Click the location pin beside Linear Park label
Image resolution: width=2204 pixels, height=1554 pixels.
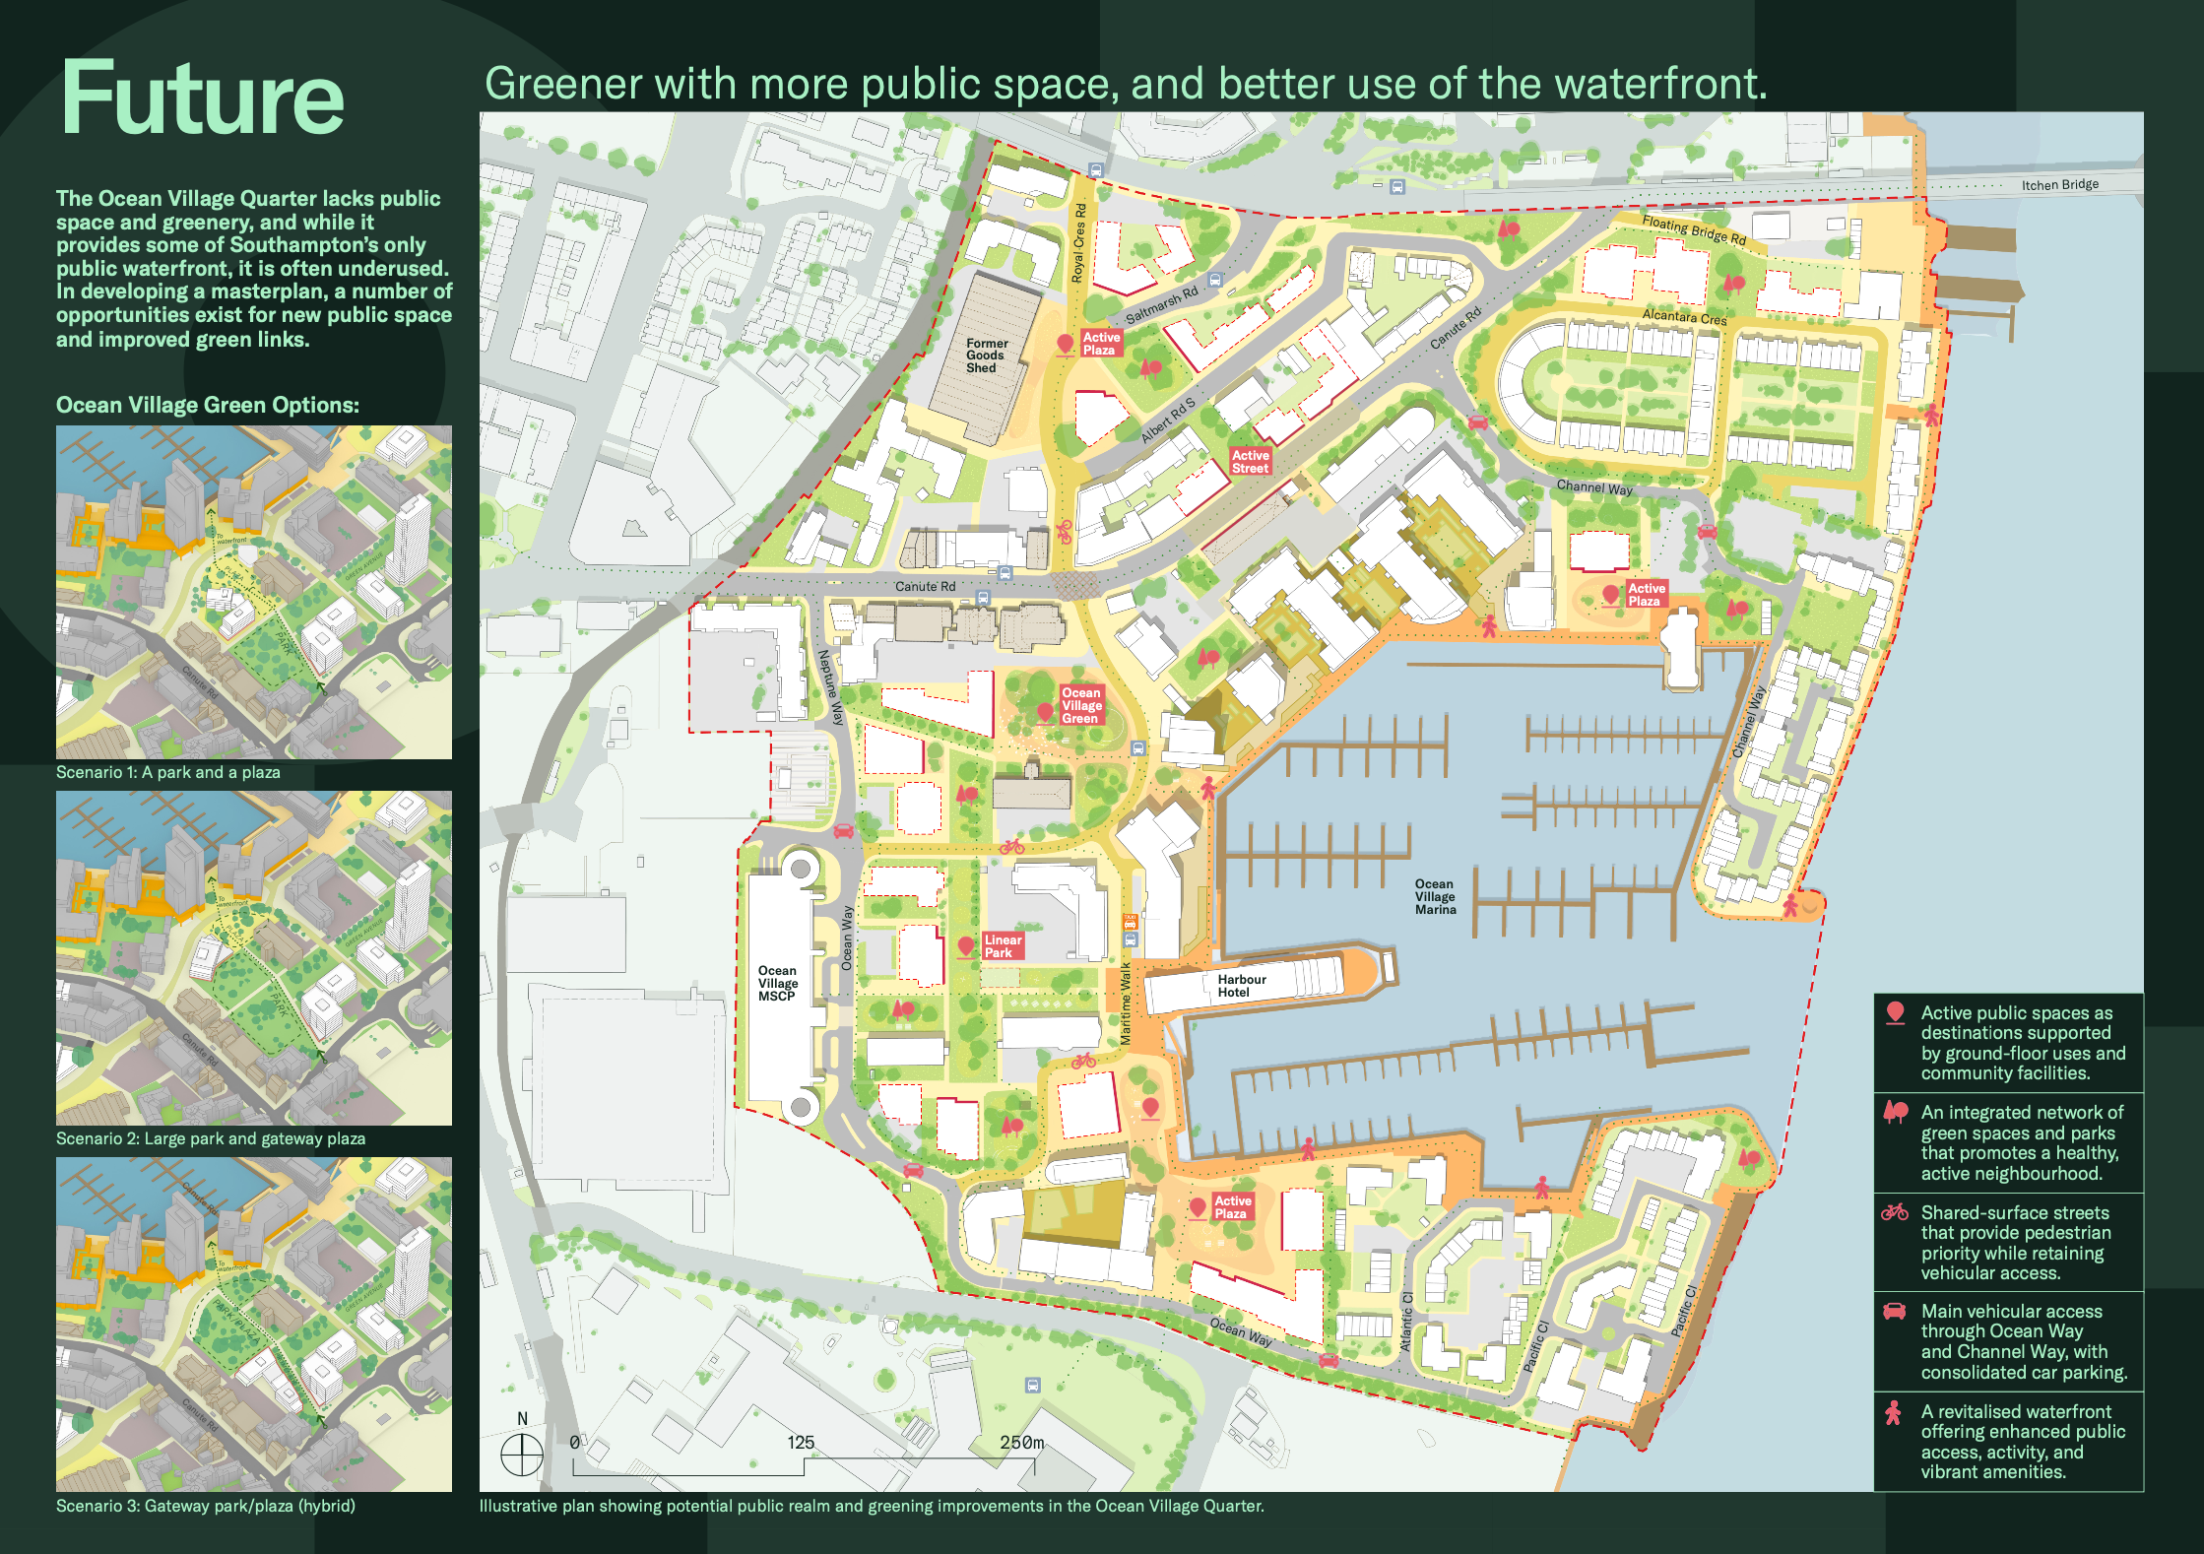point(966,947)
